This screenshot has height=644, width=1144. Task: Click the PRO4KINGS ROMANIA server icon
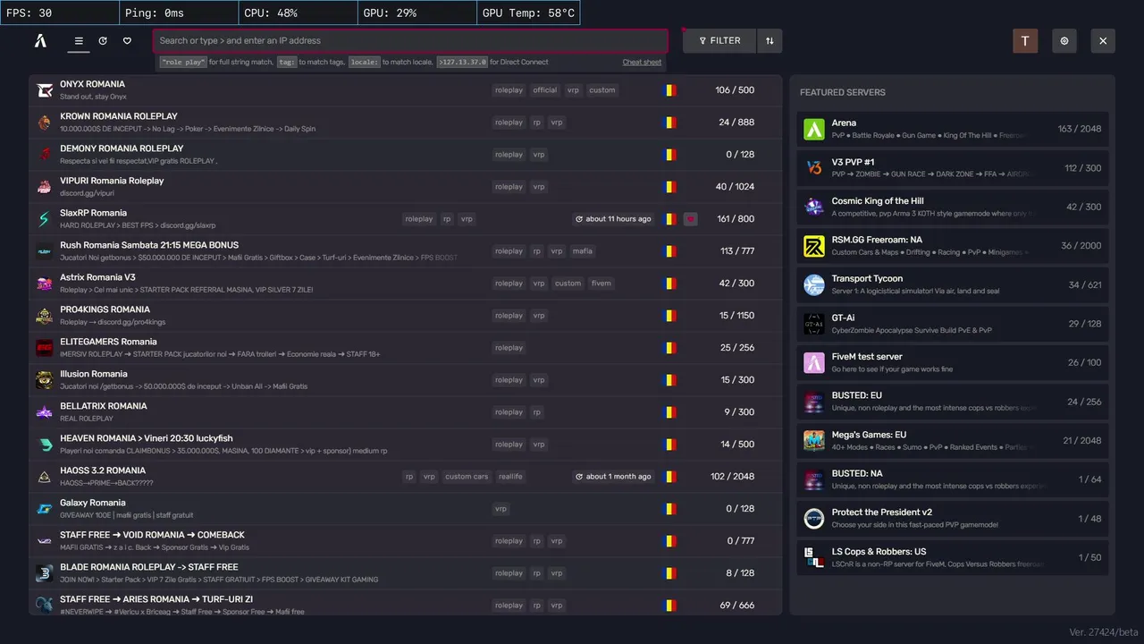click(x=45, y=316)
